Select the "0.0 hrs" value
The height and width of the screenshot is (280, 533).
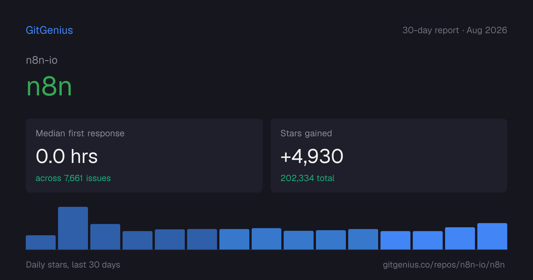(x=67, y=156)
